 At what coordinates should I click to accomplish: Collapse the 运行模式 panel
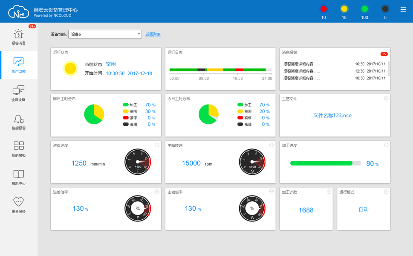pos(386,192)
